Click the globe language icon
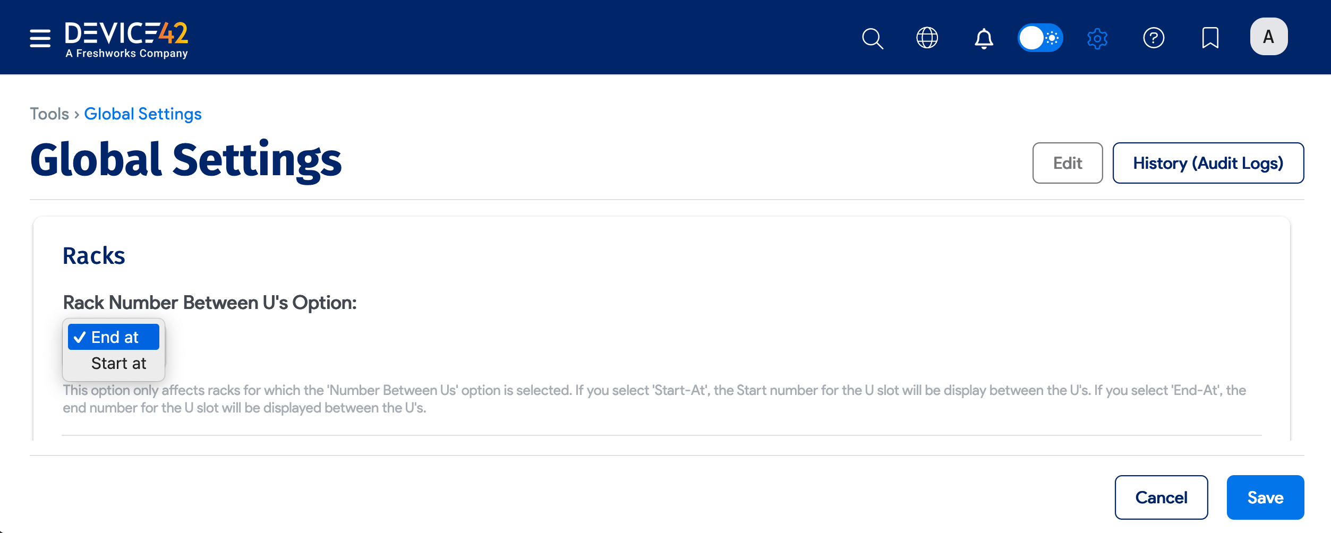This screenshot has height=533, width=1331. point(927,38)
